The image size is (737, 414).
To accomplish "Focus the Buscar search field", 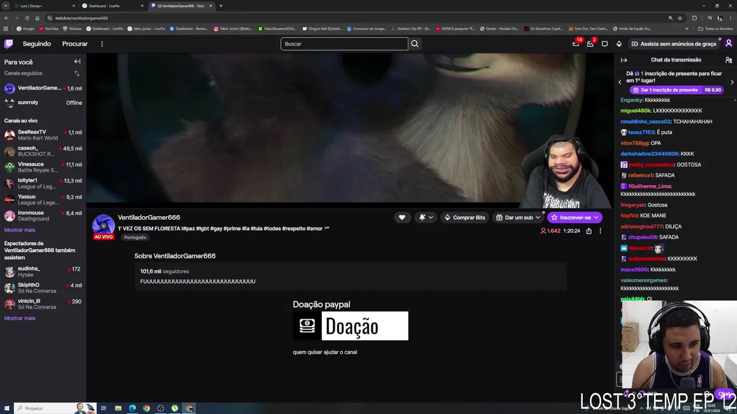I will 344,44.
